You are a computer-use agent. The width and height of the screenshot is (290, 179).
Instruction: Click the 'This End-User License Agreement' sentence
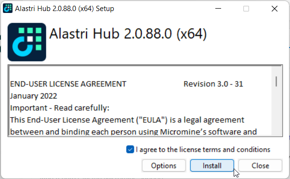coord(127,120)
